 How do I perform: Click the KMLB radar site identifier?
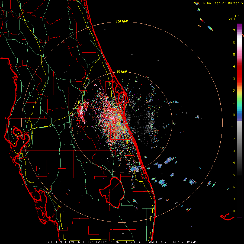pyautogui.click(x=154, y=242)
